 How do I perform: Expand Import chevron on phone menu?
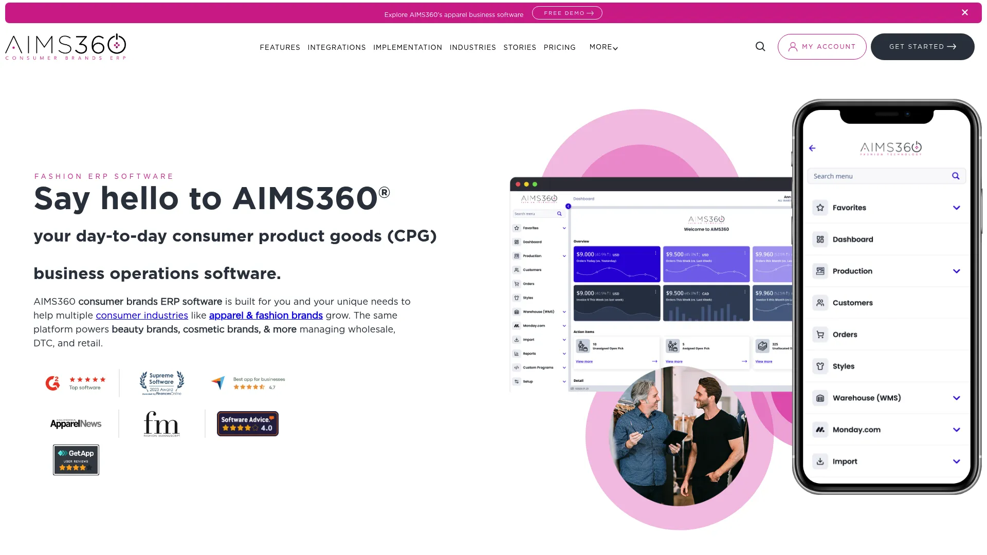(957, 461)
